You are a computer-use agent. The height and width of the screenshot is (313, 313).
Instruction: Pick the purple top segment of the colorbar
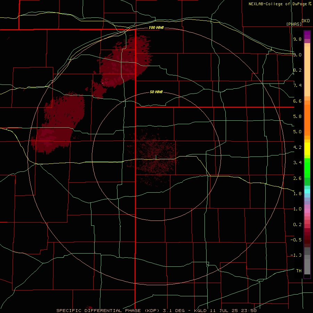(x=307, y=35)
